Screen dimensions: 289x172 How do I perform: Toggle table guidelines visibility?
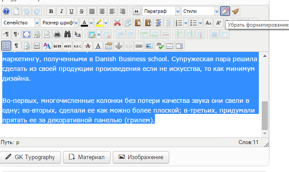tap(6, 46)
